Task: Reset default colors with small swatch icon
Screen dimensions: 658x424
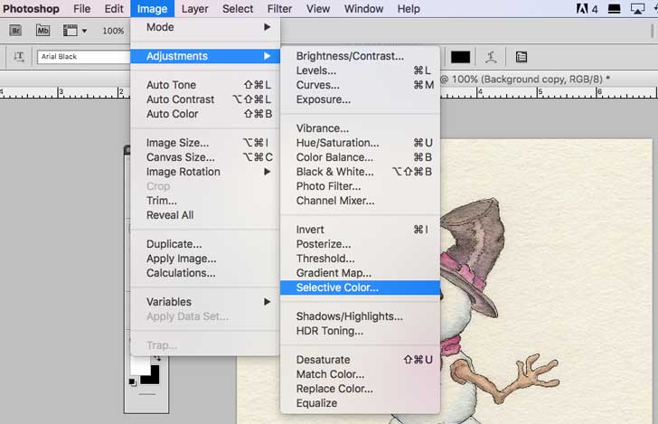Action: (x=132, y=382)
